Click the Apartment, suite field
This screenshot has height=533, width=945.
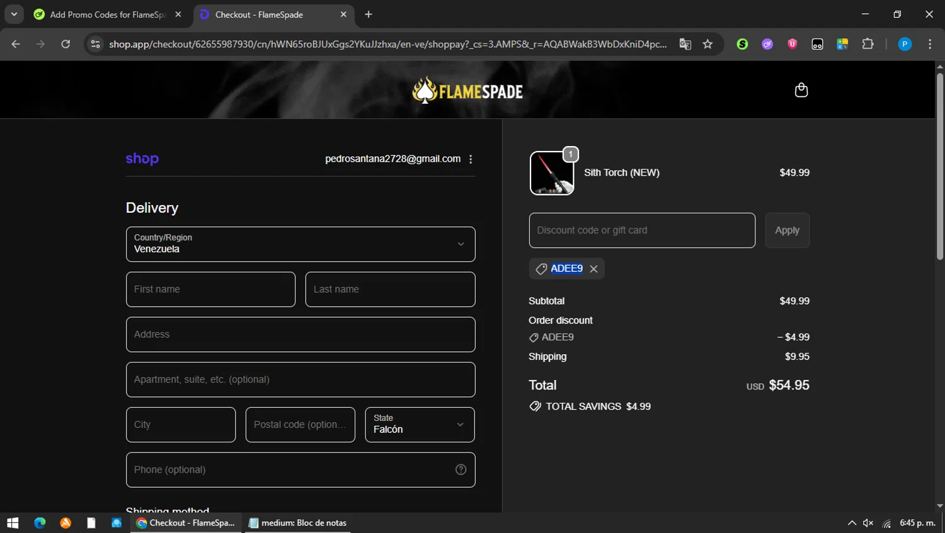pyautogui.click(x=301, y=379)
